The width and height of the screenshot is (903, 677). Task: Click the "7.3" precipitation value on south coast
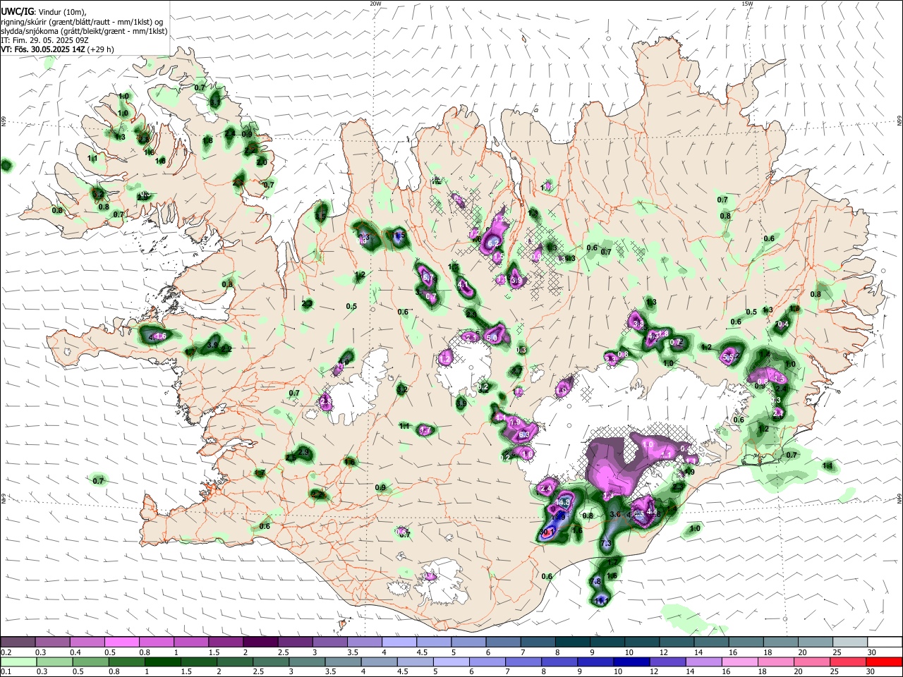click(606, 543)
